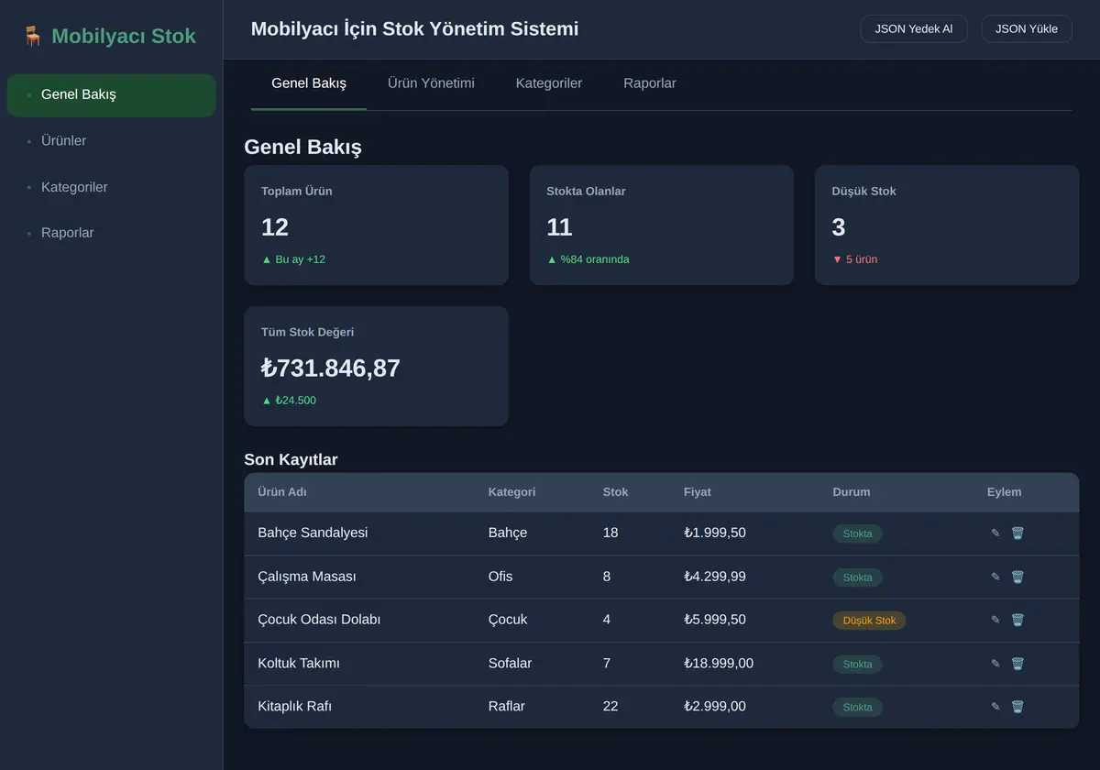Select the Kategoriler tab
1100x770 pixels.
pos(549,83)
